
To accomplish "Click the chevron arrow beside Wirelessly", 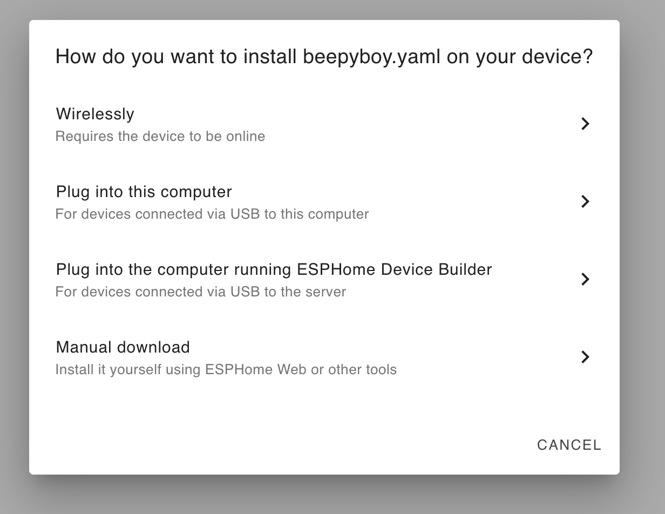I will click(x=585, y=124).
